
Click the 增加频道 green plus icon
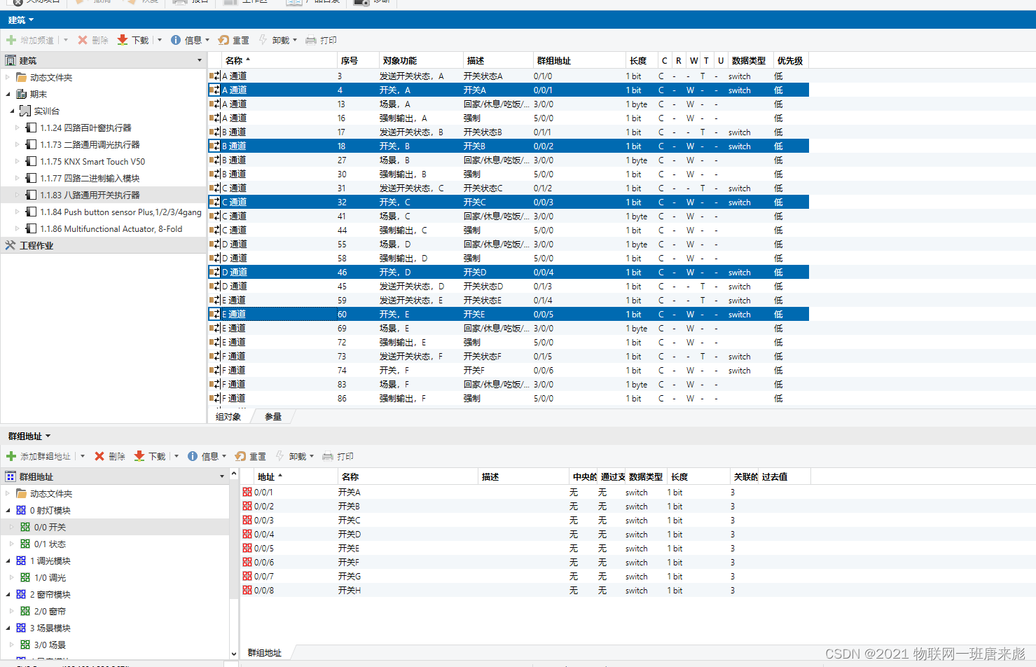[x=13, y=40]
